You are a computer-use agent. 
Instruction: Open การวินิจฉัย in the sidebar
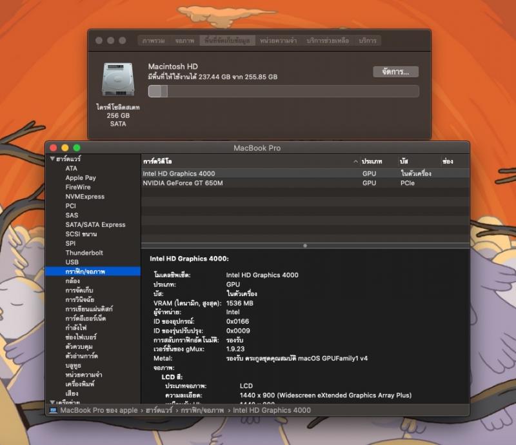pyautogui.click(x=80, y=300)
